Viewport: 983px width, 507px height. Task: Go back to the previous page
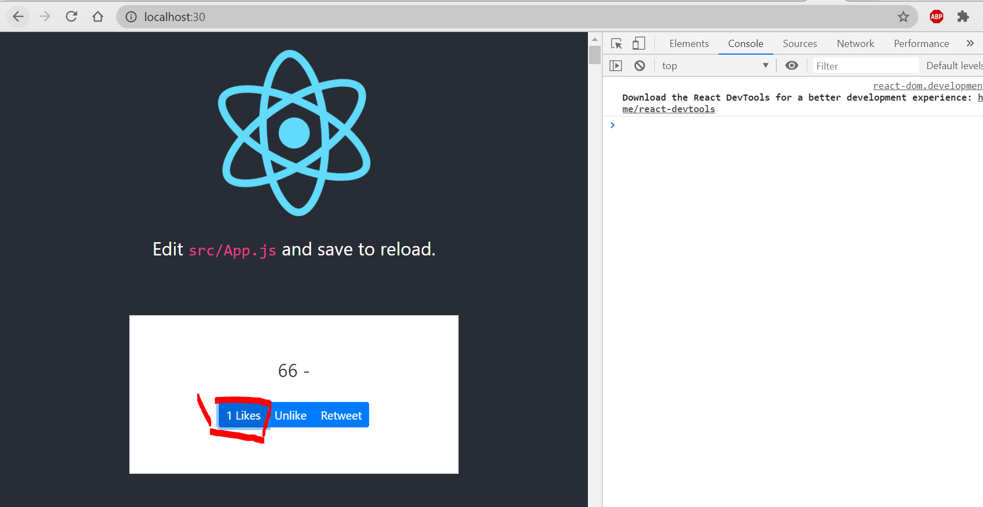[18, 17]
